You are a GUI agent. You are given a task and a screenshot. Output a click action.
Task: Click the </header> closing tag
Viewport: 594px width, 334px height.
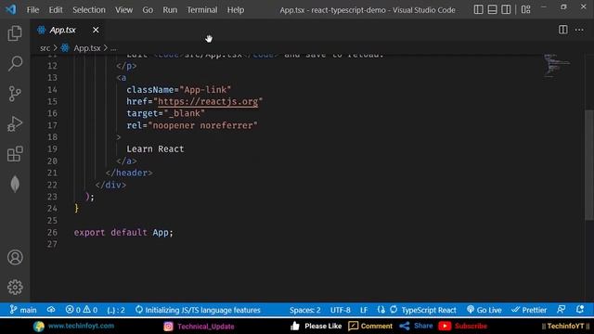pos(129,173)
